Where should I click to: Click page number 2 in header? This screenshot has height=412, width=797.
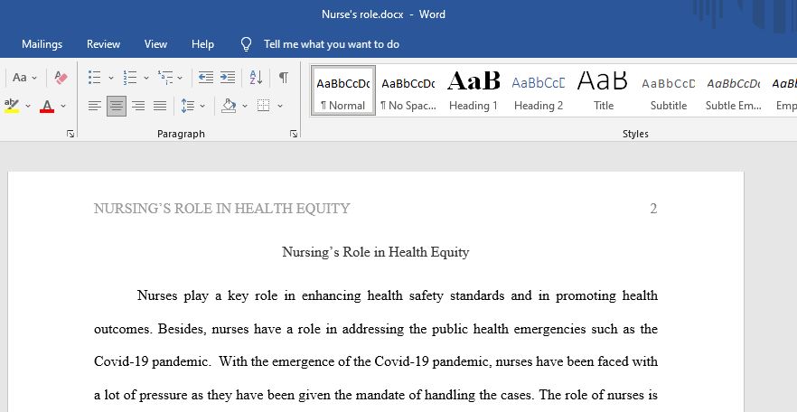pyautogui.click(x=653, y=209)
